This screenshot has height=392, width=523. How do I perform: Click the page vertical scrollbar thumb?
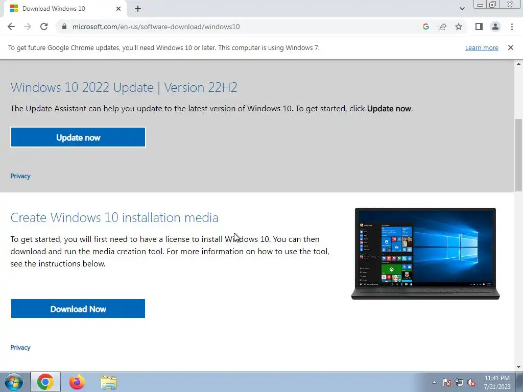point(518,155)
